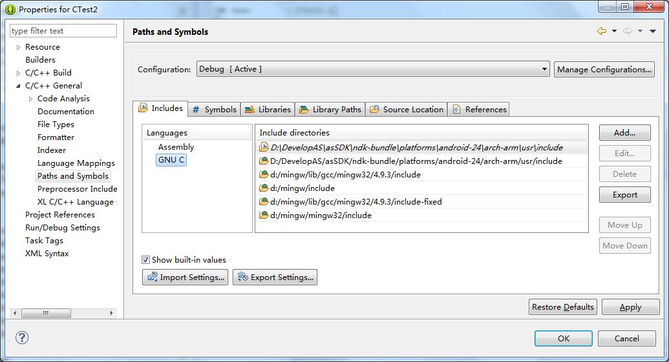Switch to the References tab

tap(479, 110)
